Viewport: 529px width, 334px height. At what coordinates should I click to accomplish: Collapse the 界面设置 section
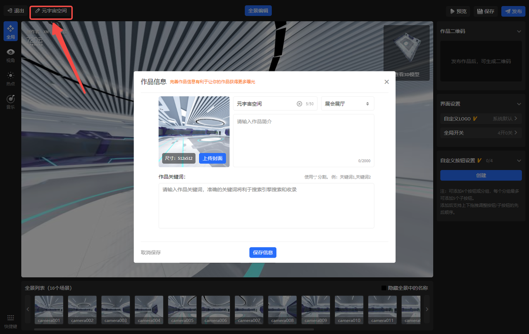(519, 104)
